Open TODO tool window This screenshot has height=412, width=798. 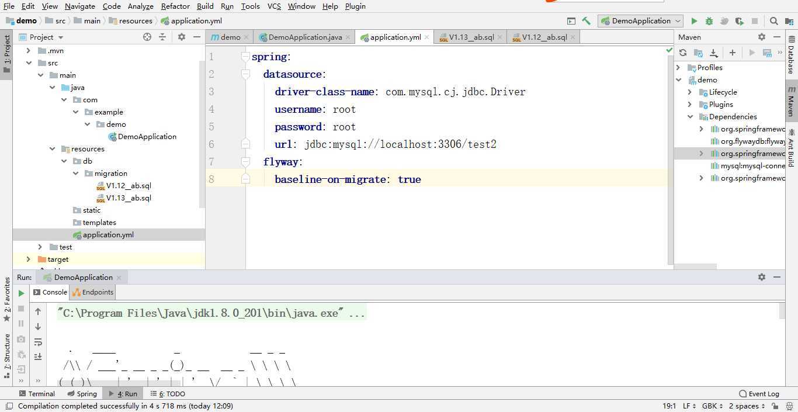pyautogui.click(x=168, y=394)
